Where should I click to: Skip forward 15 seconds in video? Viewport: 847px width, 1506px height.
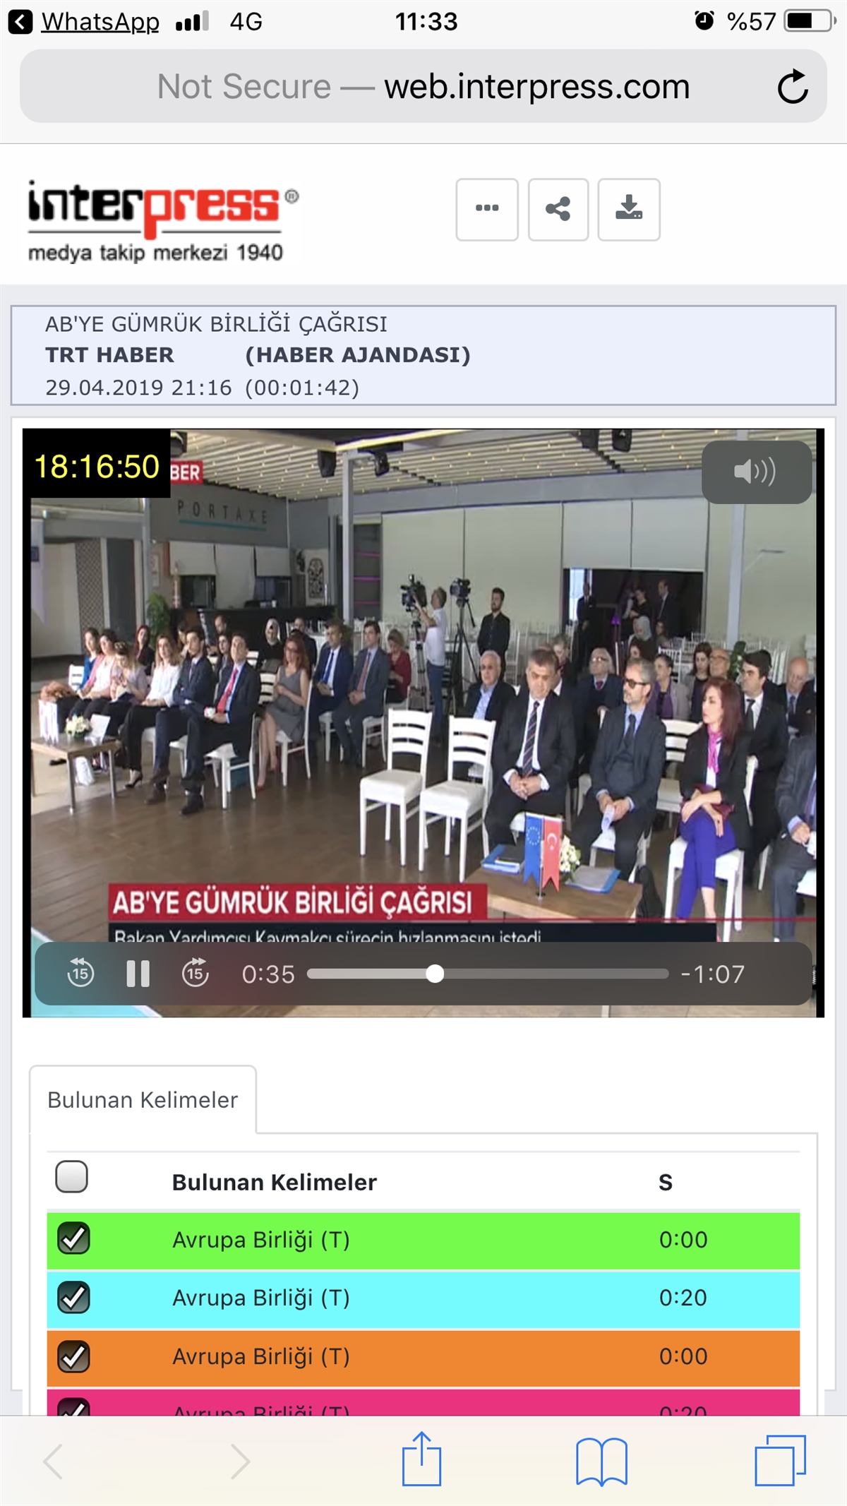196,974
